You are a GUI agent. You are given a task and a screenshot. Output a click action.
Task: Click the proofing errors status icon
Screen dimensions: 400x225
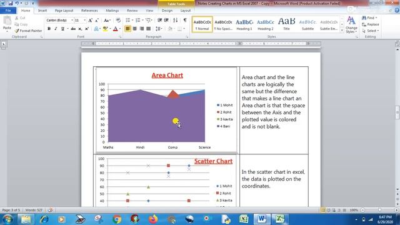point(50,210)
